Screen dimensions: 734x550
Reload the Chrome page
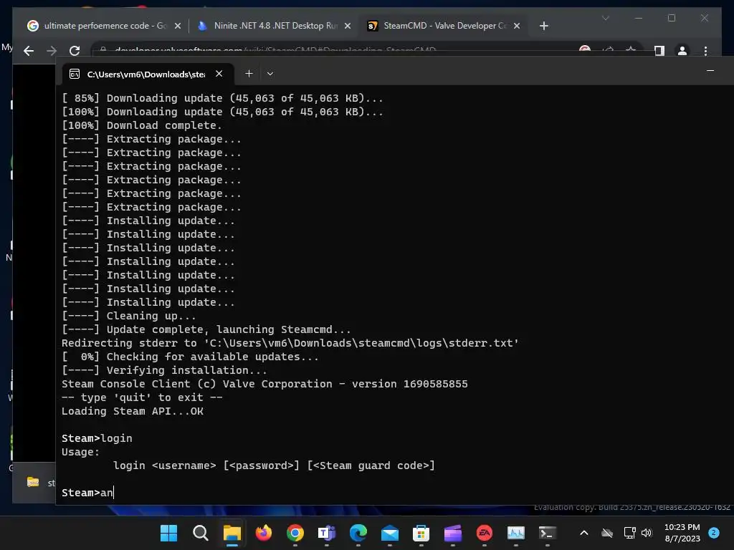pyautogui.click(x=75, y=51)
